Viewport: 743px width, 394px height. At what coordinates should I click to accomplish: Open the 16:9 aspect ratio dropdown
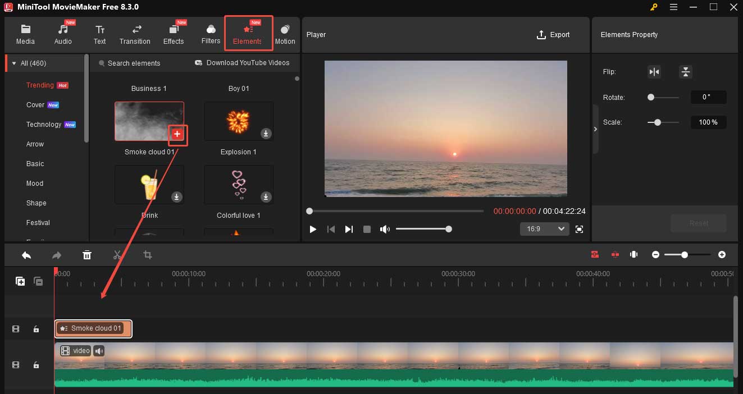[545, 229]
